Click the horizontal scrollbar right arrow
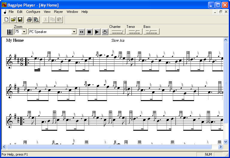 click(220, 147)
